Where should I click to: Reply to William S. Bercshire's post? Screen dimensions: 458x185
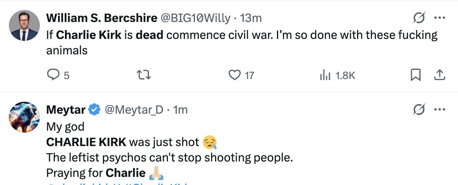pos(52,75)
